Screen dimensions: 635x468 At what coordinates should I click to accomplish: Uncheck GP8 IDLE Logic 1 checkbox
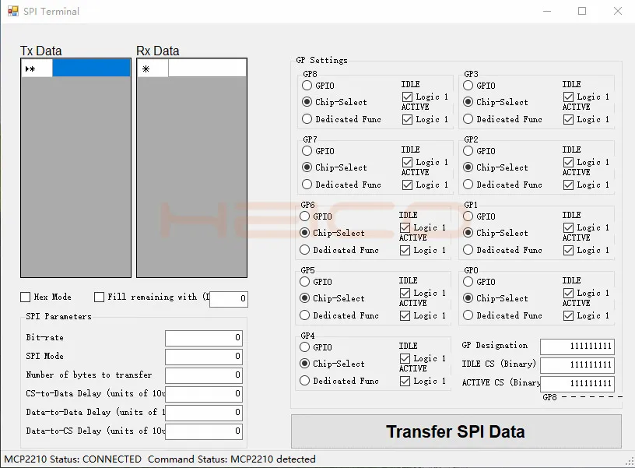tap(407, 97)
